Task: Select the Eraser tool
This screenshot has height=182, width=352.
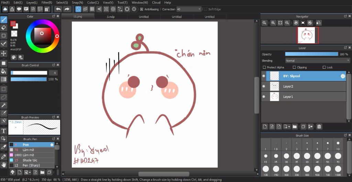Action: click(x=3, y=27)
